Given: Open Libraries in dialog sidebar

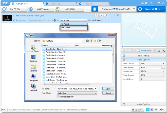Looking at the screenshot, I should tap(33, 68).
